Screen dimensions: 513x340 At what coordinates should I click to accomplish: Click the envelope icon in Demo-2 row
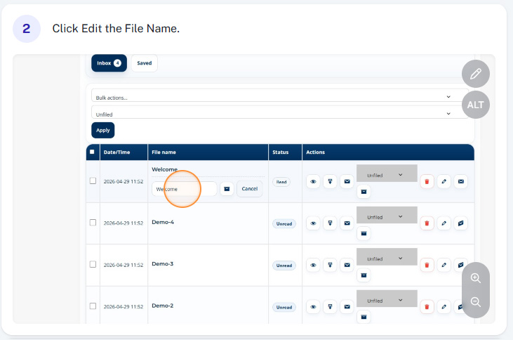tap(347, 307)
